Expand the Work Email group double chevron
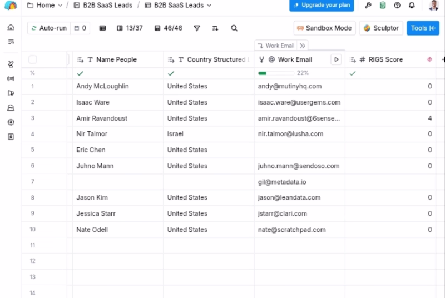 (303, 46)
